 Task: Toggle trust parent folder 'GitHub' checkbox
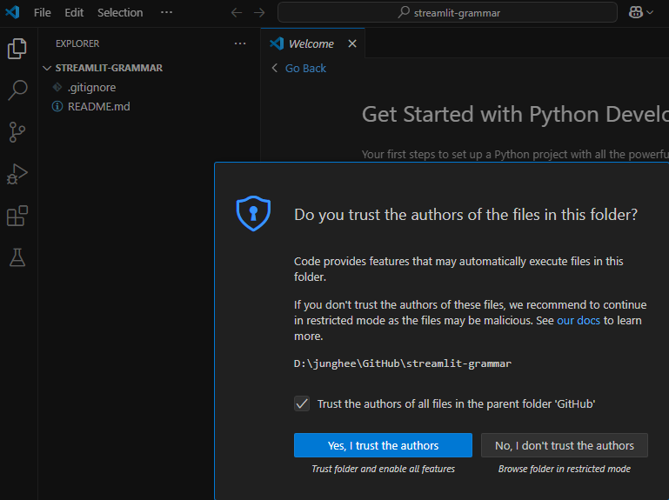(x=302, y=403)
